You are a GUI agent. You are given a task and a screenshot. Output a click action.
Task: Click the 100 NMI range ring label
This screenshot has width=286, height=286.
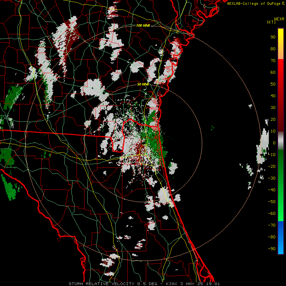tap(143, 25)
